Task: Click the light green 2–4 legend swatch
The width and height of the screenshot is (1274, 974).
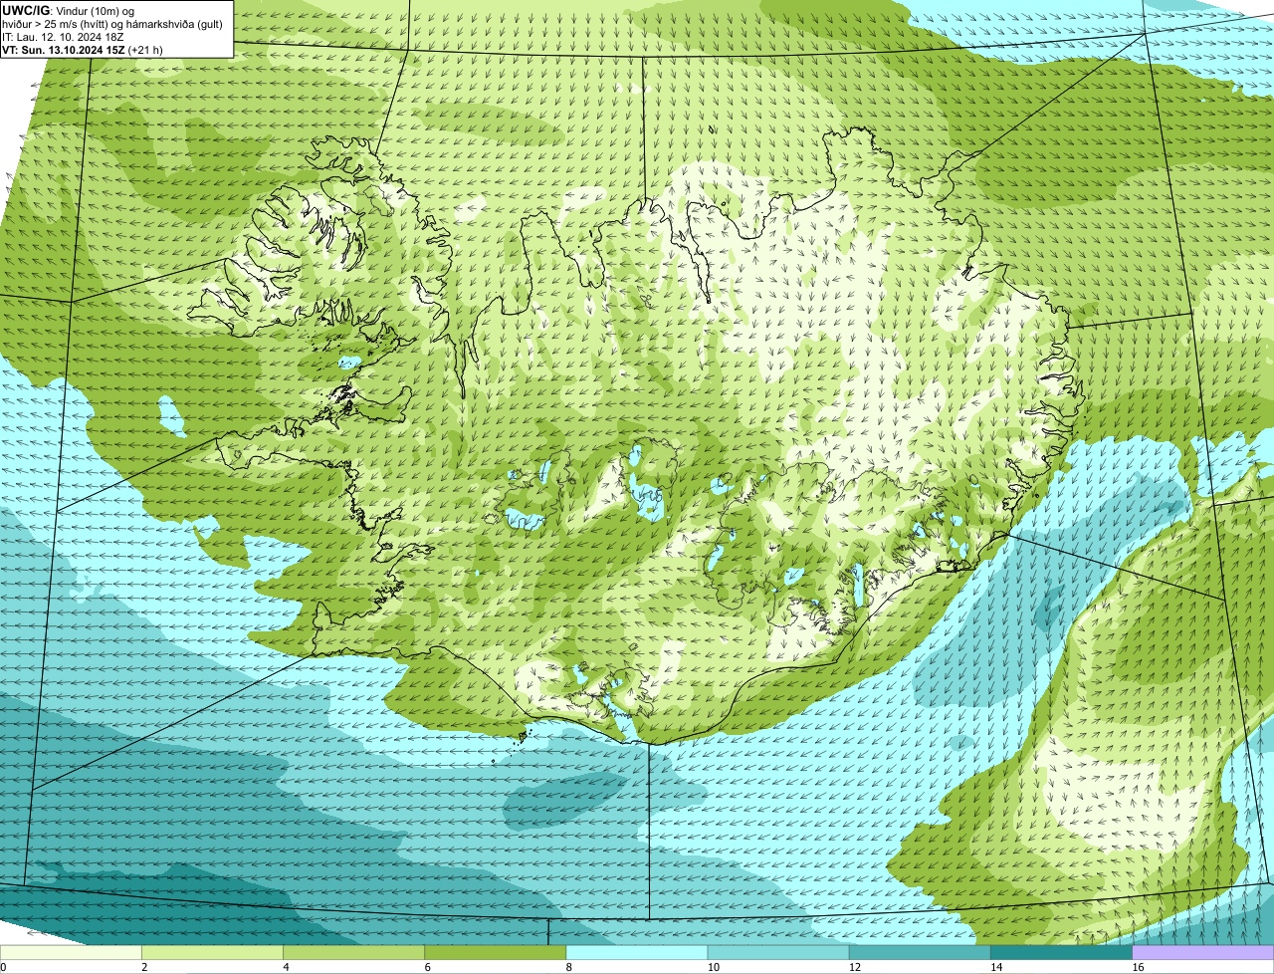Action: [x=213, y=952]
